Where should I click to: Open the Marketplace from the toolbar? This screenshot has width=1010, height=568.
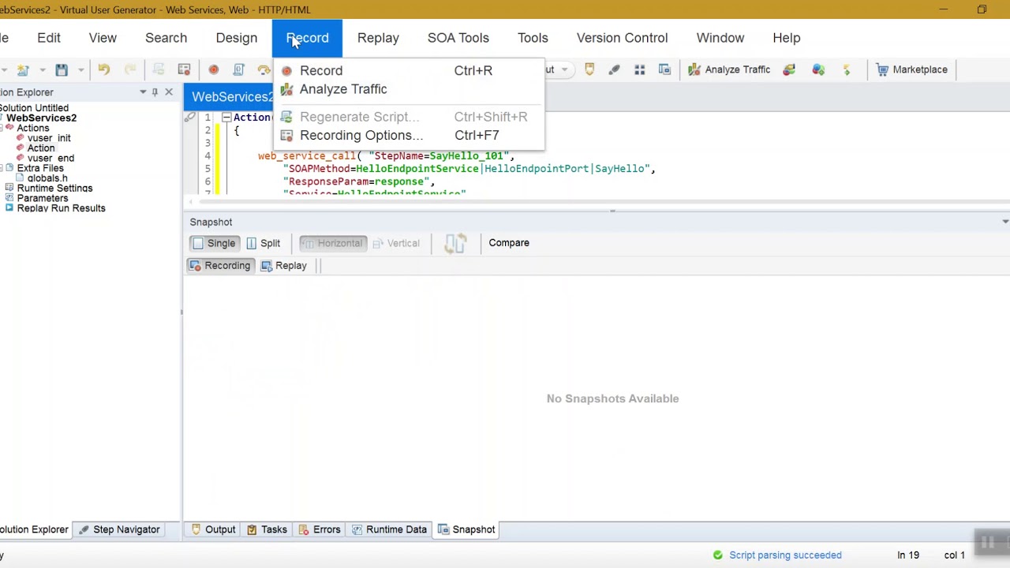(911, 69)
